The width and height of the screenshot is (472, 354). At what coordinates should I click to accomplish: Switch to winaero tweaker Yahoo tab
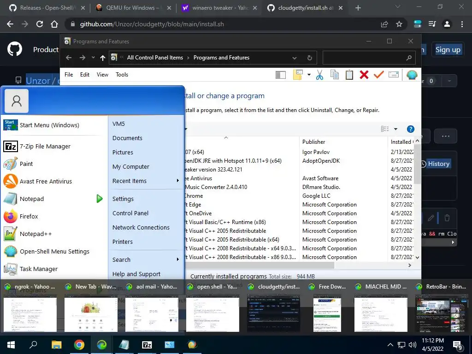[219, 8]
